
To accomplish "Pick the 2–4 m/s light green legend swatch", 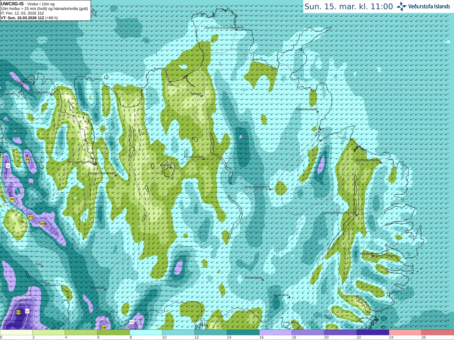I will coord(49,333).
